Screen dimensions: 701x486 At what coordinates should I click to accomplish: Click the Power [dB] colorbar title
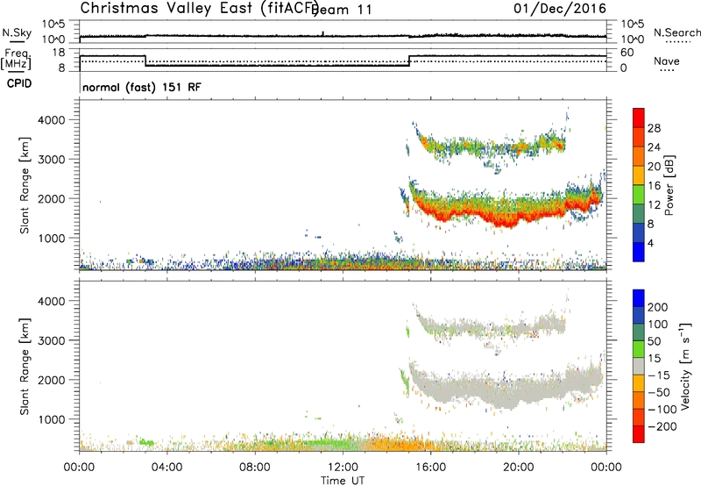669,185
